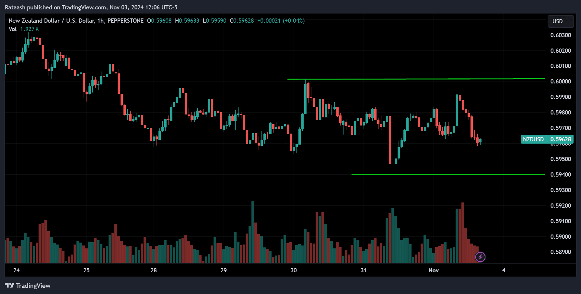581x294 pixels.
Task: Click the close value C0.59628
Action: [x=242, y=21]
